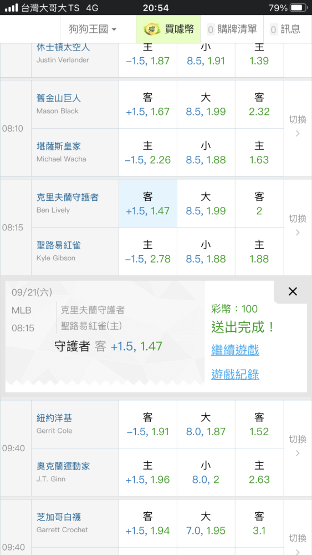Open the 狗狗王國 dropdown menu
This screenshot has width=312, height=555.
(x=93, y=29)
